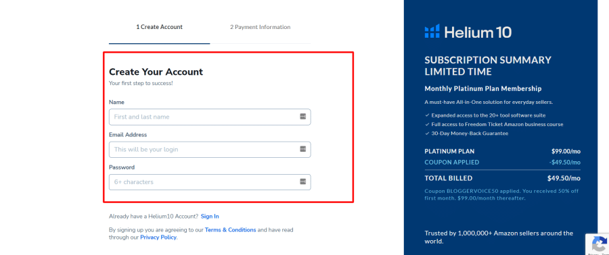
Task: Click the password manager icon in Name field
Action: point(303,117)
